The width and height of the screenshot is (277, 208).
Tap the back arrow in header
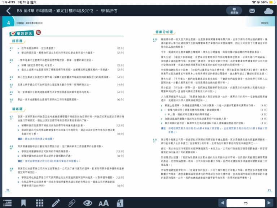9,11
